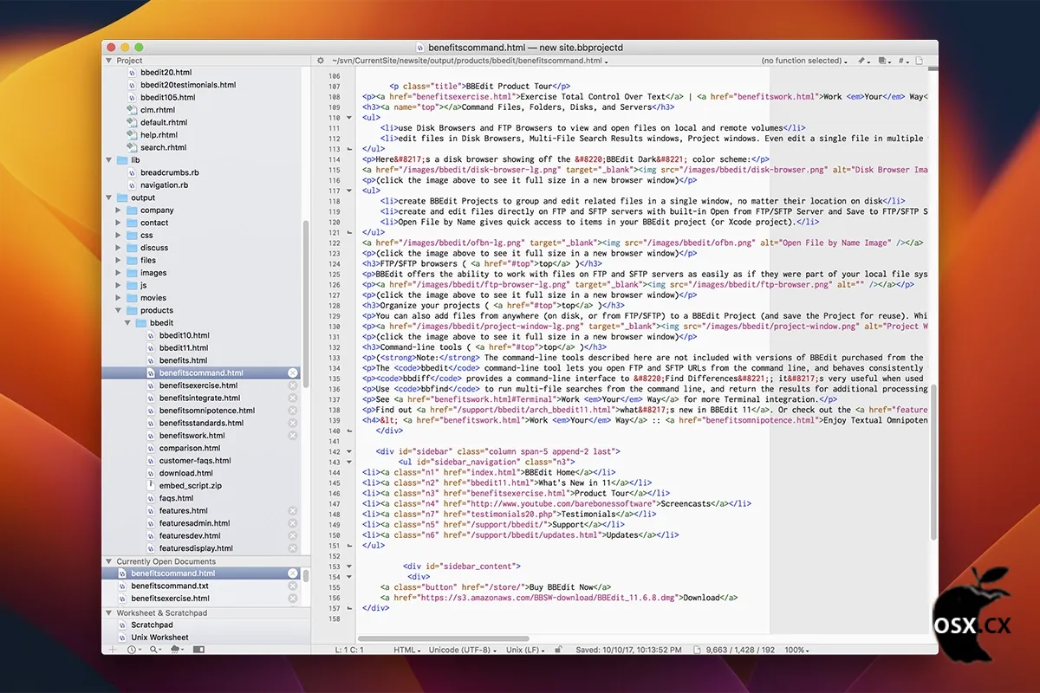
Task: Click the lock icon in status bar
Action: [558, 649]
